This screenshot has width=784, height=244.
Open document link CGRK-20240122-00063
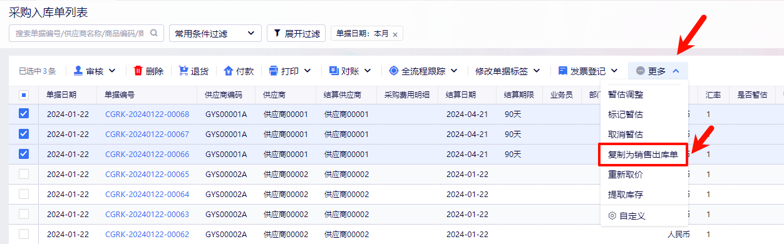click(x=147, y=215)
